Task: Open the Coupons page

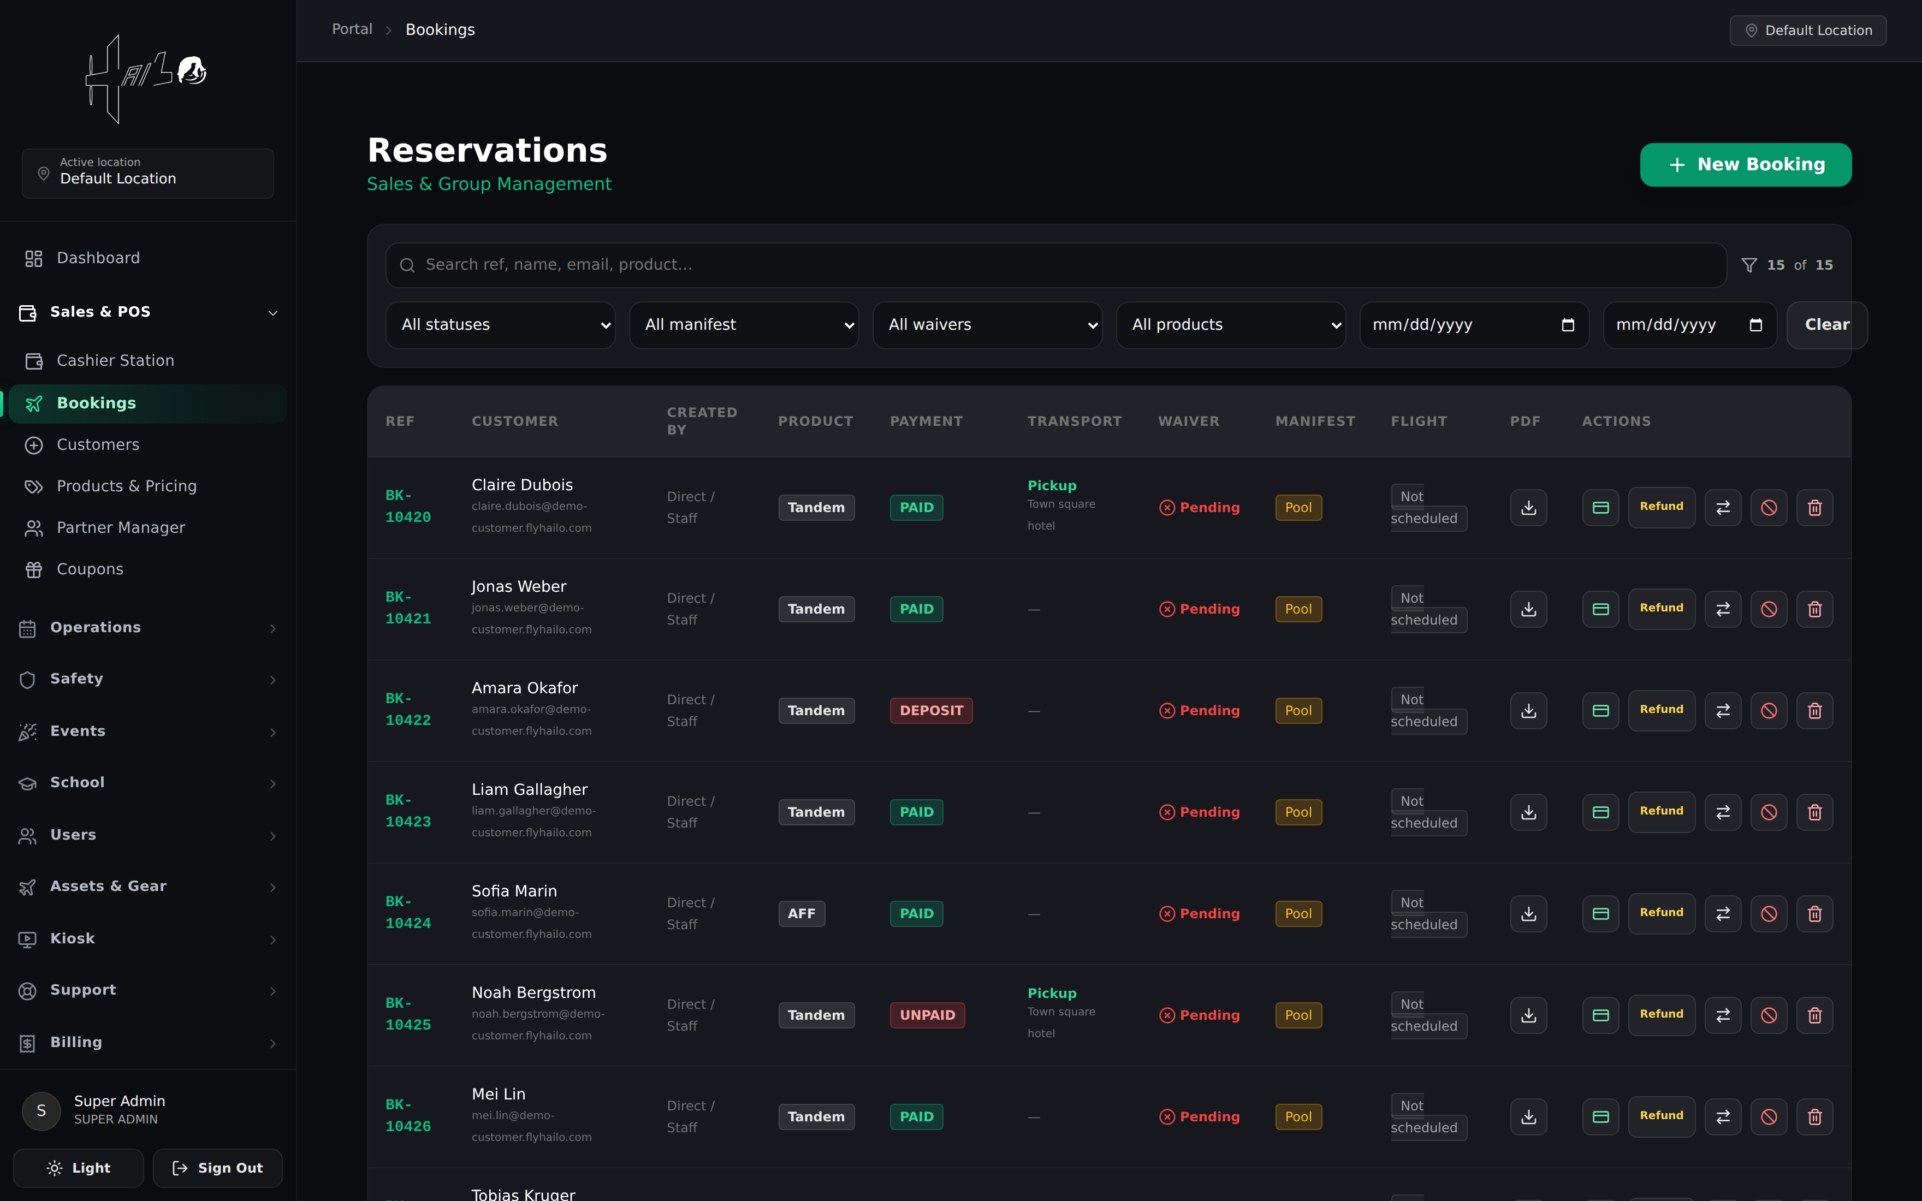Action: (148, 569)
